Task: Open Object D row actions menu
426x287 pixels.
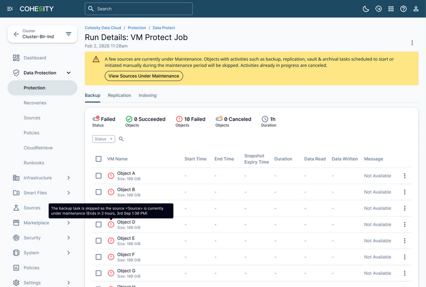Action: pos(405,225)
